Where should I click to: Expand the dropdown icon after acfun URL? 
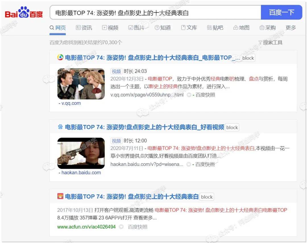[121, 227]
